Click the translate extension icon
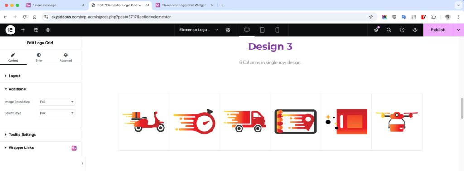The width and height of the screenshot is (464, 171). pos(404,17)
